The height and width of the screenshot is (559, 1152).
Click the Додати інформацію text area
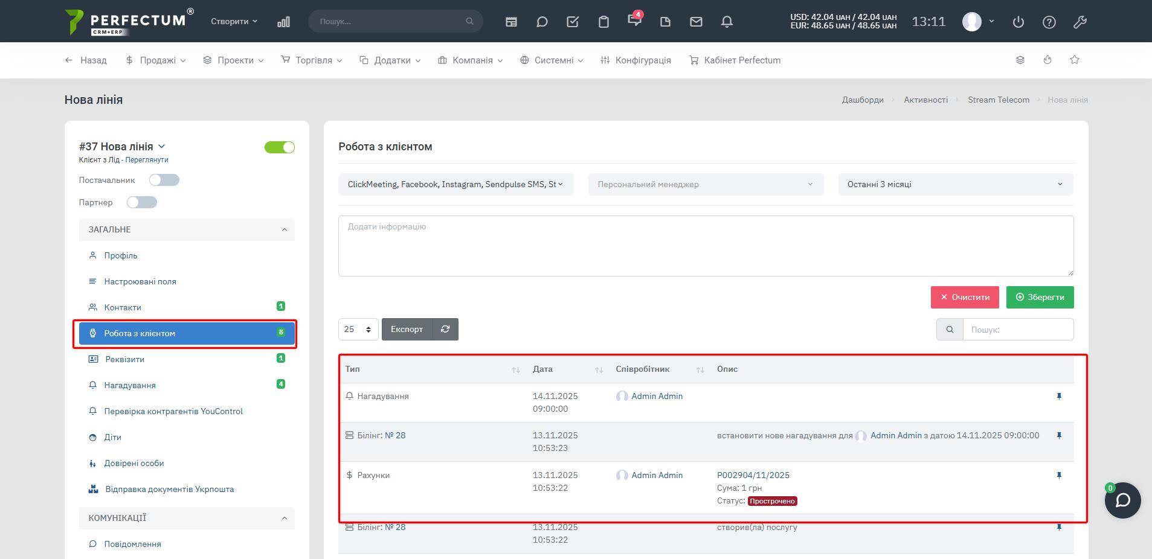point(706,246)
